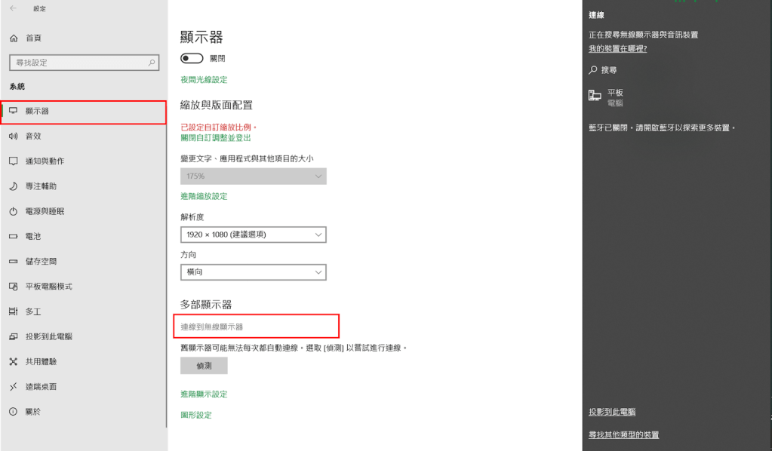Click the back arrow in Settings header
Image resolution: width=772 pixels, height=451 pixels.
click(13, 8)
